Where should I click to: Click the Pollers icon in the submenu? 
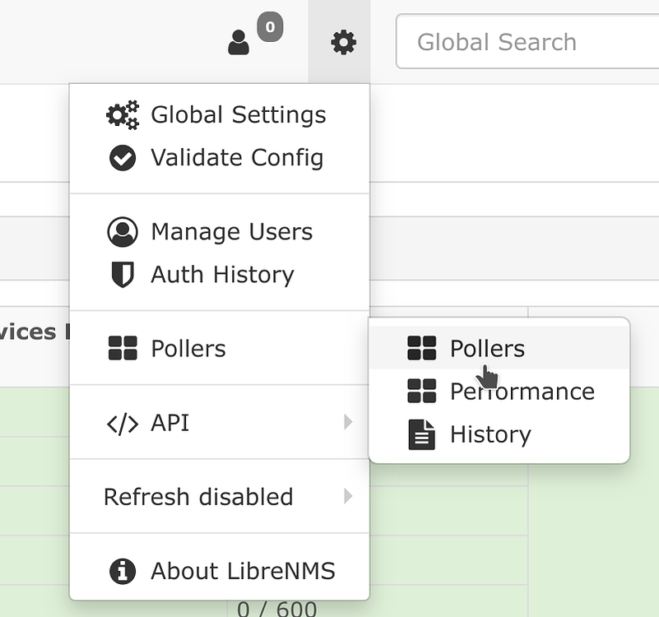[x=421, y=348]
